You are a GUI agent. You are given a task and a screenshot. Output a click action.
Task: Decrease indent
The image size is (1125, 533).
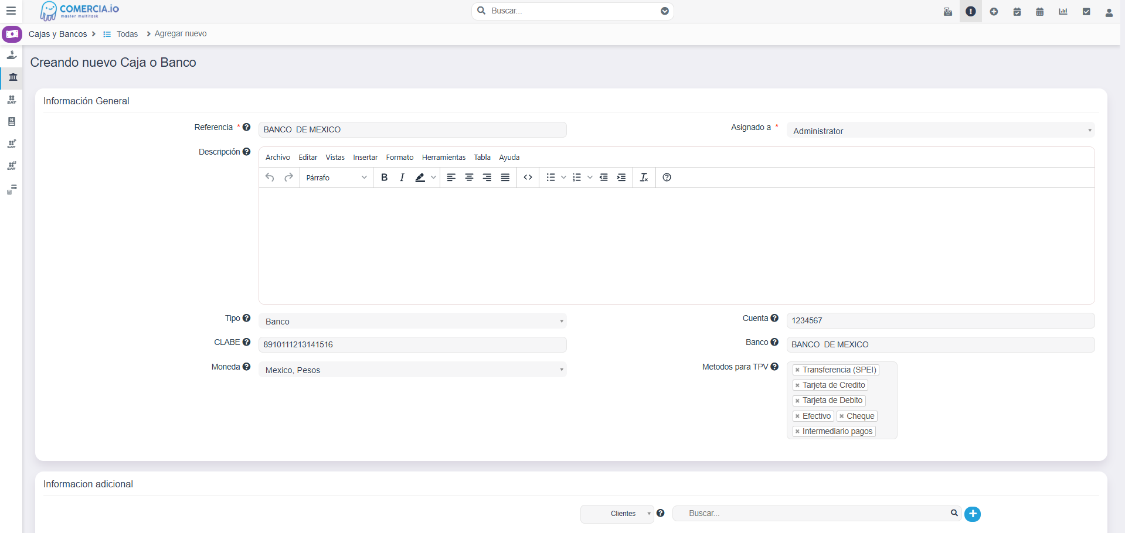coord(604,177)
